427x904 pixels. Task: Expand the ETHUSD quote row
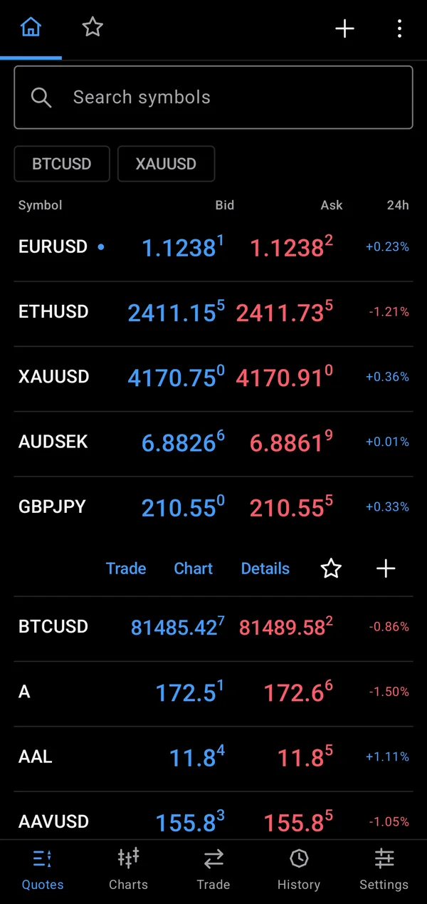213,313
